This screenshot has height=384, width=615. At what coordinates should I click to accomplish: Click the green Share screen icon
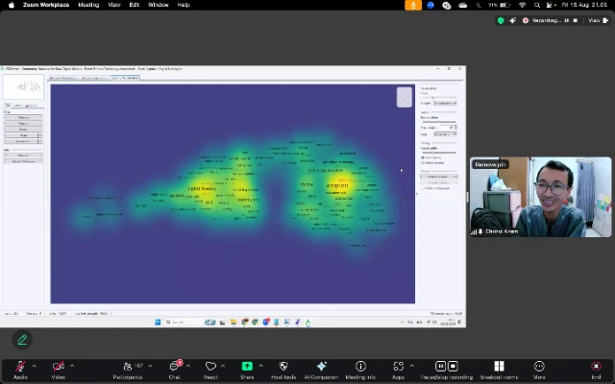click(247, 367)
